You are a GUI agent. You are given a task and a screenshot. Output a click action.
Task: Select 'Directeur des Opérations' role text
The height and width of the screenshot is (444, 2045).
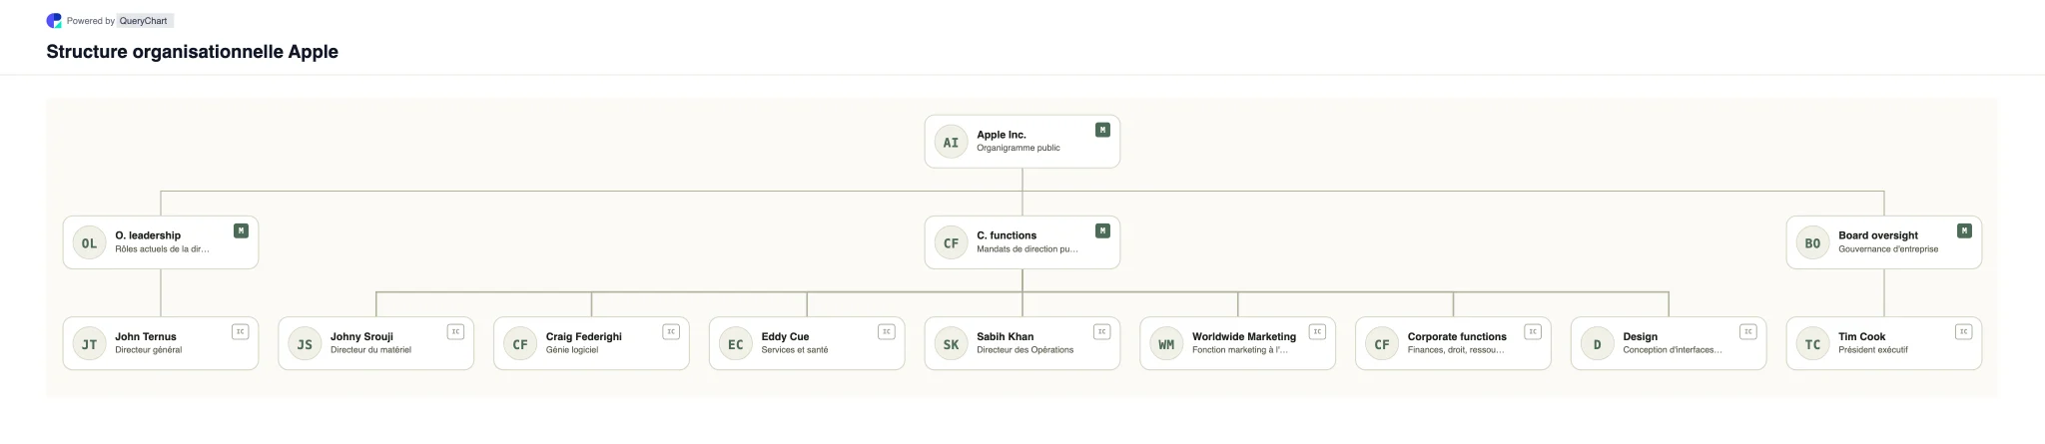(1025, 350)
